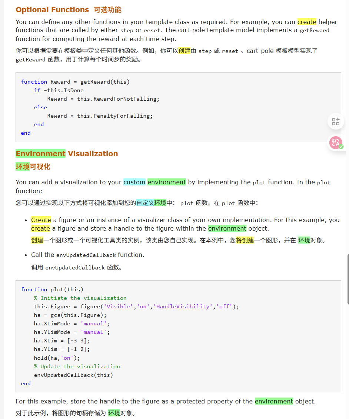Screen dimensions: 349x419
Task: Click '调用 envUpdatedCallback 函数。' line
Action: (x=76, y=268)
